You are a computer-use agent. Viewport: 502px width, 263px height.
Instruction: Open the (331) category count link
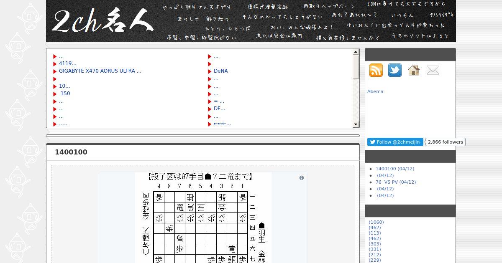[x=375, y=249]
